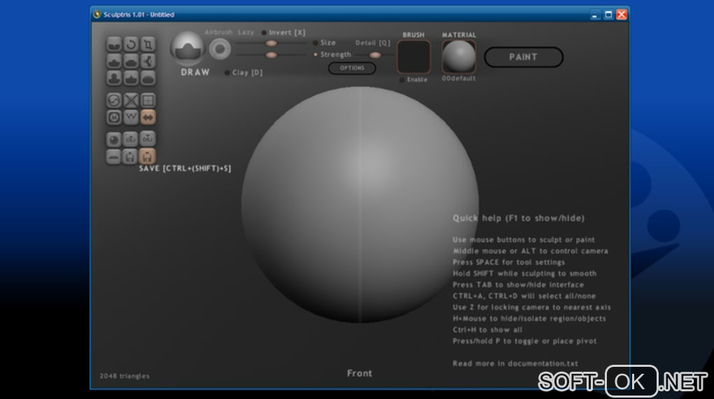The height and width of the screenshot is (399, 714).
Task: Toggle the Wireframe display icon
Action: pyautogui.click(x=131, y=117)
